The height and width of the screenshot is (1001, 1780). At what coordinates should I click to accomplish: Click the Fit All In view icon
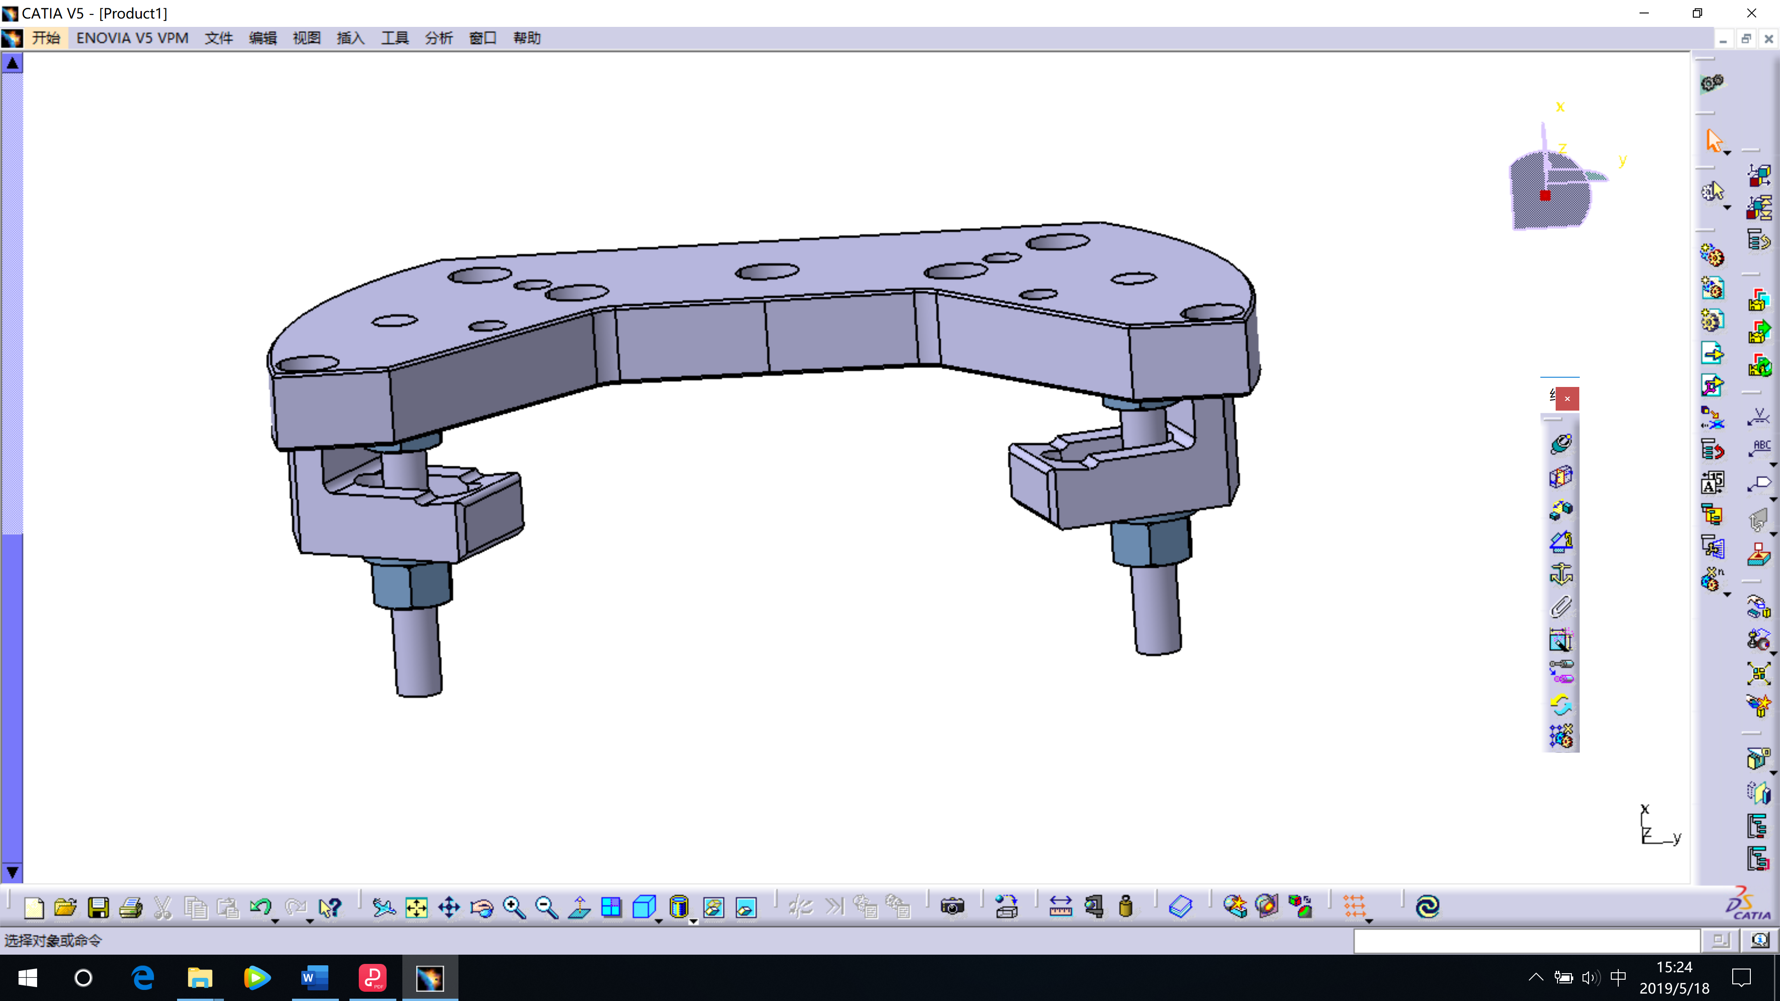click(x=417, y=907)
